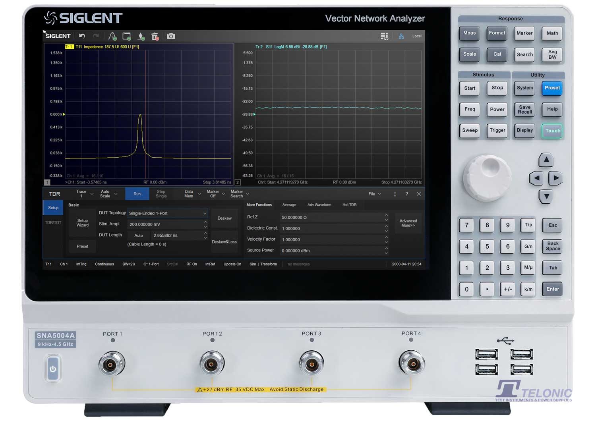
Task: Click the SIGLENT logo on the toolbar
Action: click(58, 36)
